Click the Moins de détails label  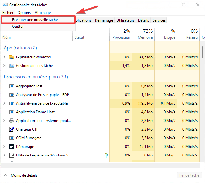tap(24, 175)
